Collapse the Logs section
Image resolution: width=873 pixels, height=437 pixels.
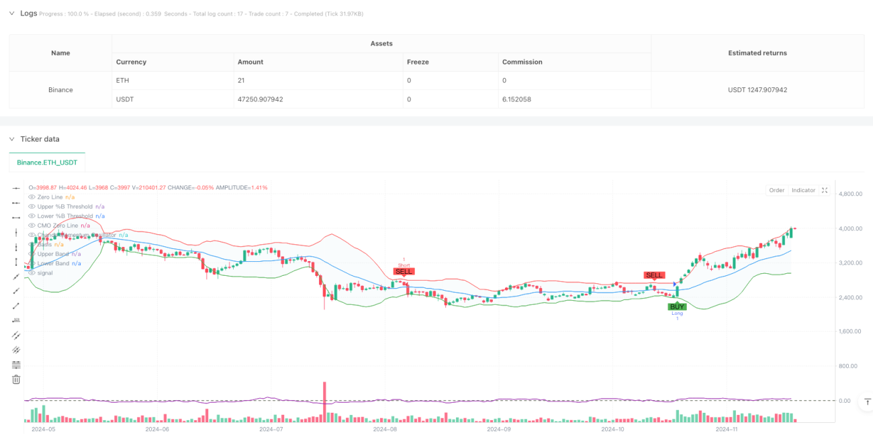(11, 13)
